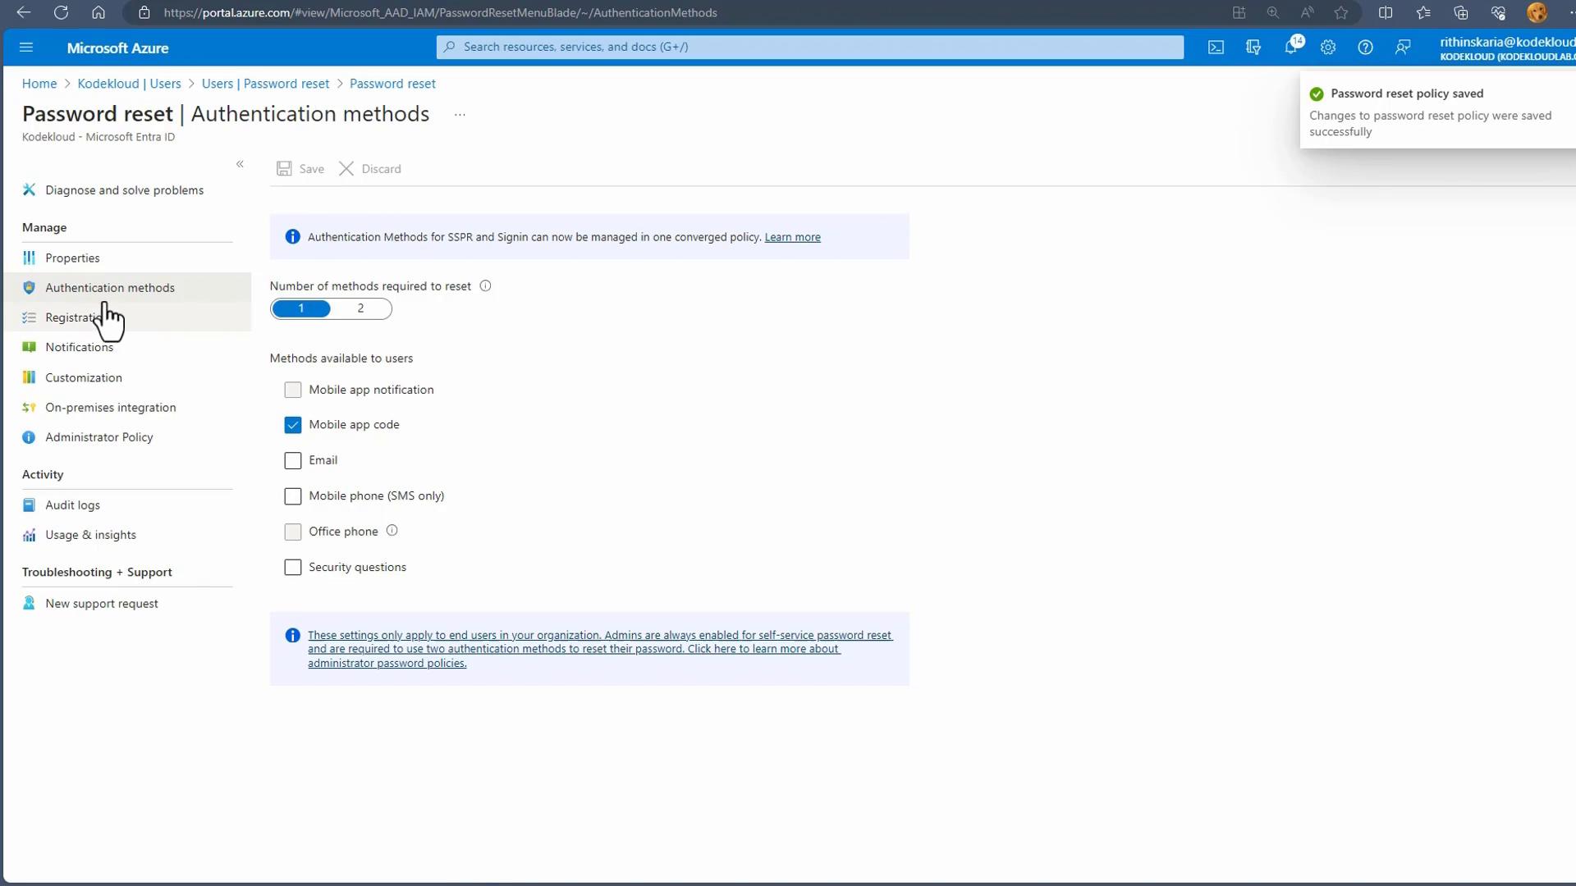Viewport: 1576px width, 886px height.
Task: Open account menu rithinskaria@kodekloud
Action: [1507, 48]
